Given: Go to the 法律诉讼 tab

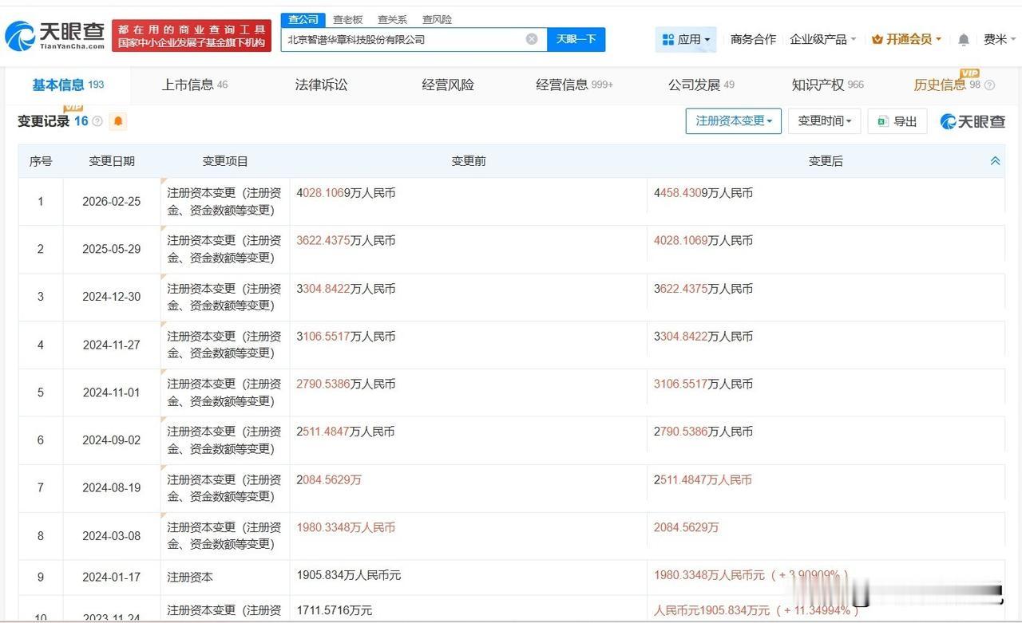Looking at the screenshot, I should (322, 85).
